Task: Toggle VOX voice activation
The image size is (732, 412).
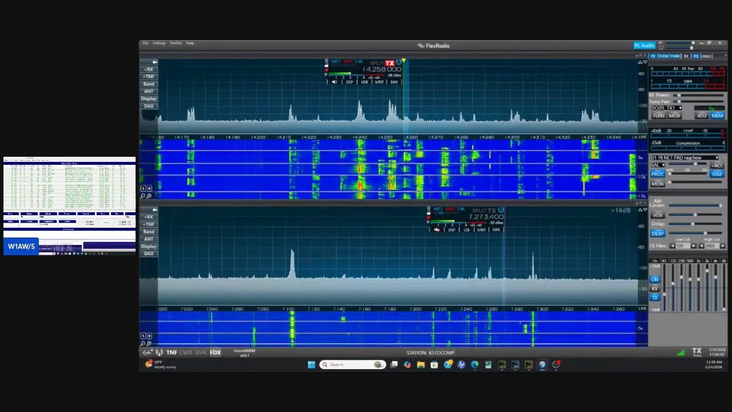Action: [x=658, y=215]
